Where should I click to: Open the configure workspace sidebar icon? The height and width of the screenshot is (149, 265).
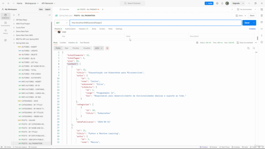5,40
